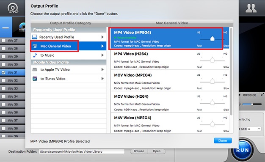
Task: Uncheck the title 31 checkbox
Action: (x=3, y=72)
